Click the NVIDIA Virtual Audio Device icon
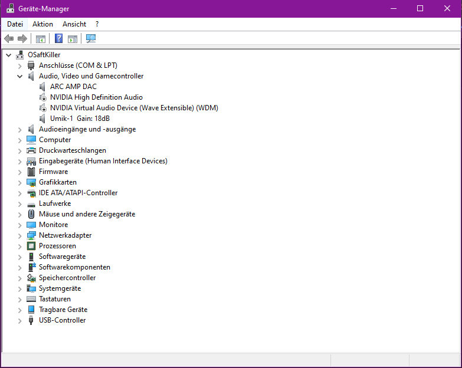462x368 pixels. point(42,108)
